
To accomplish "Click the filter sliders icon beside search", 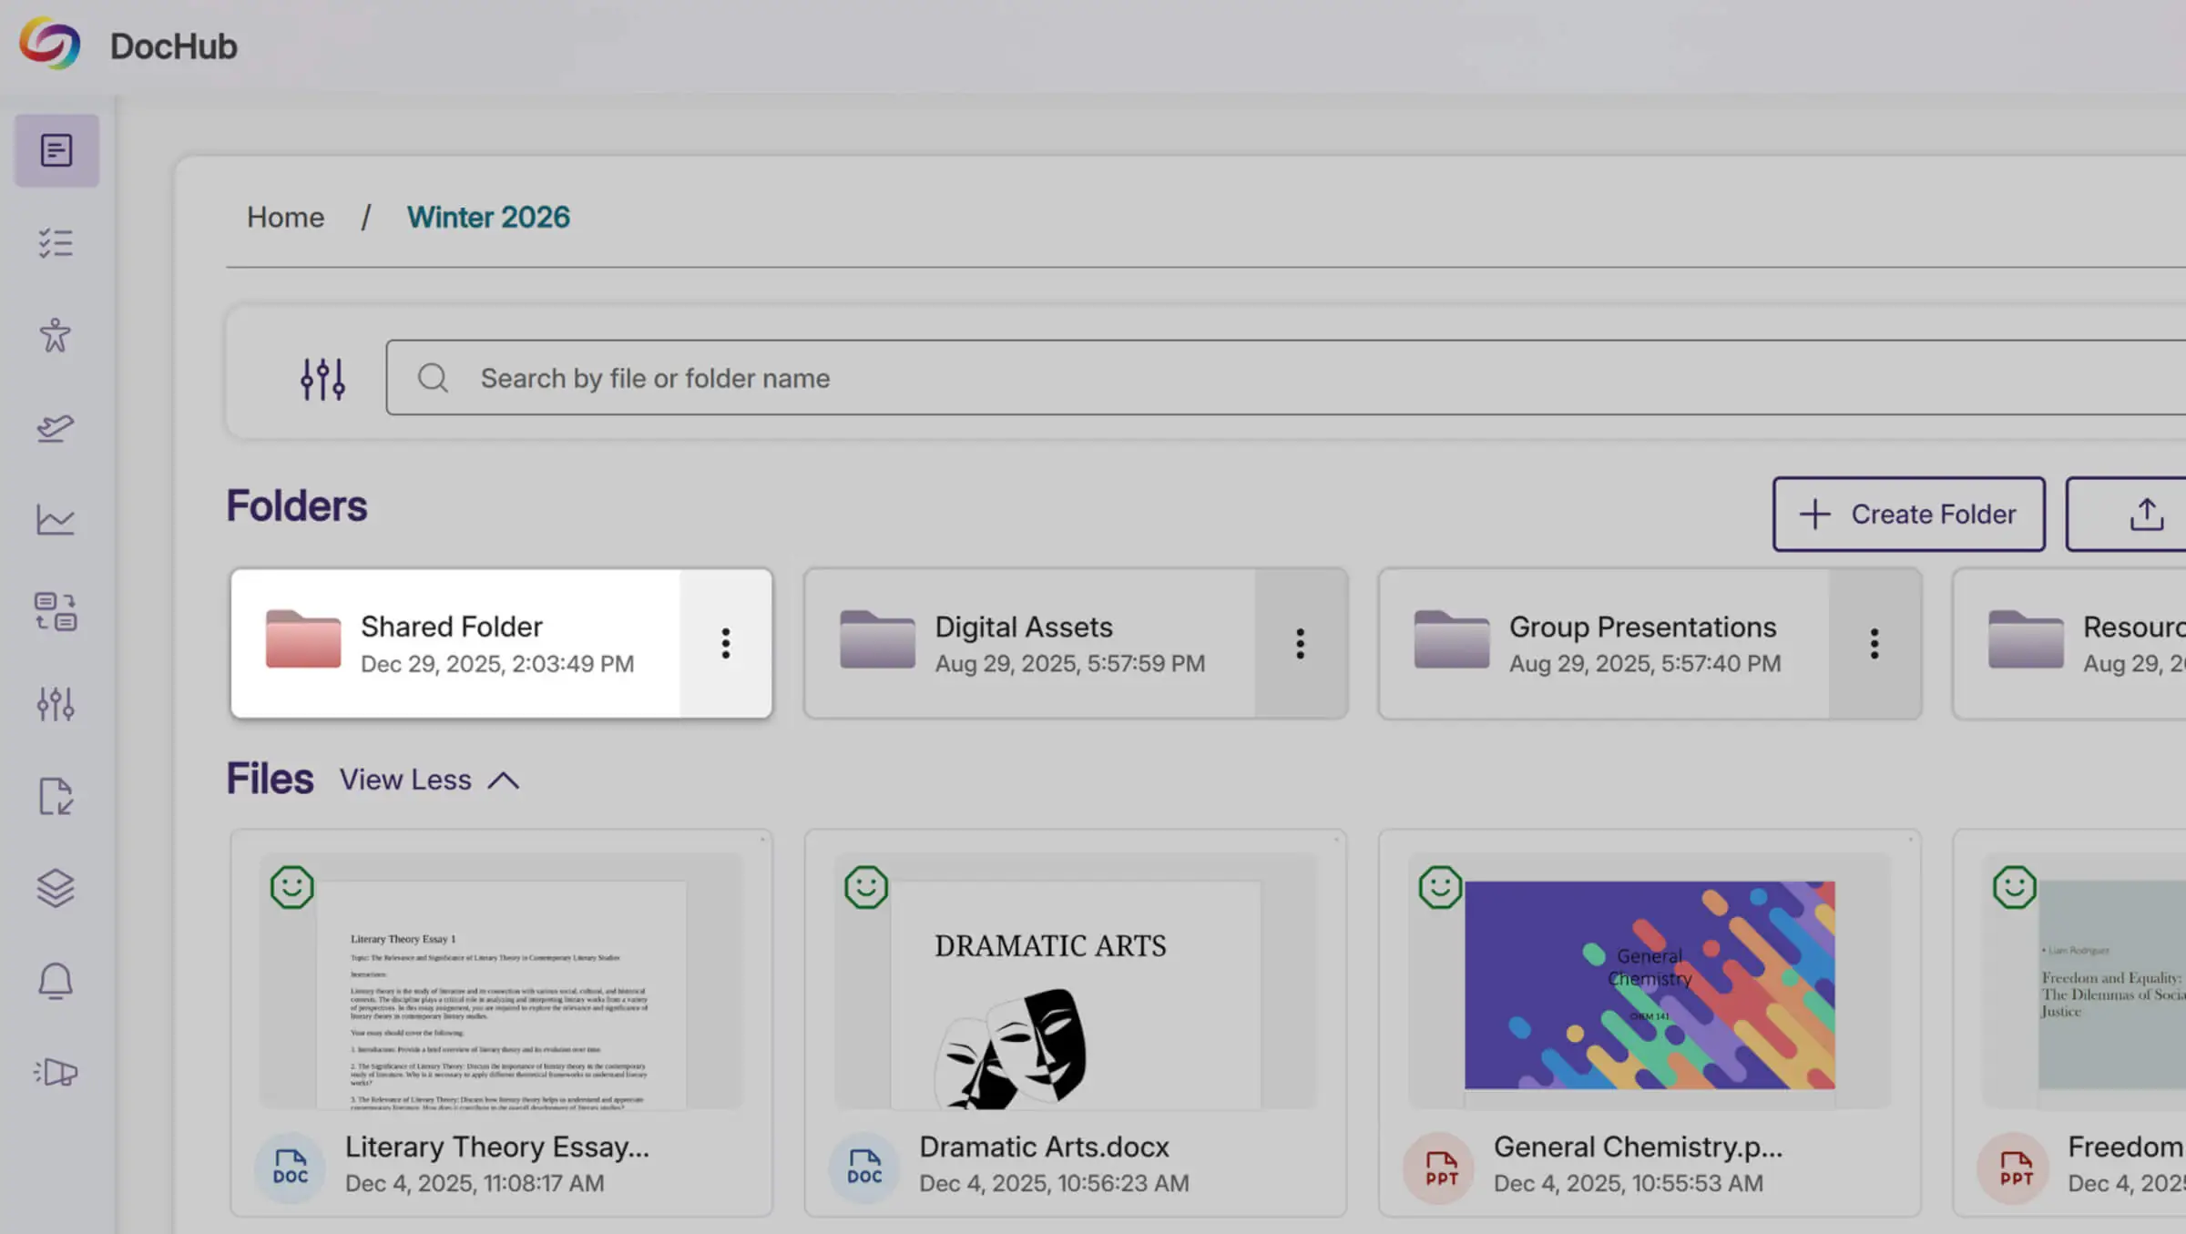I will [322, 379].
